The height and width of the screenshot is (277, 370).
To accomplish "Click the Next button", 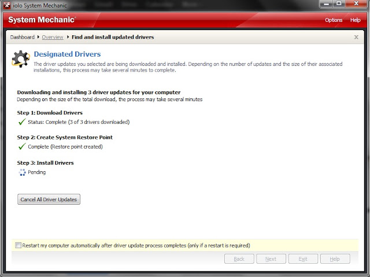I will 271,259.
